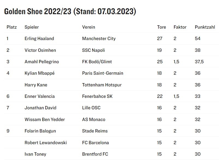The image size is (219, 160).
Task: Select Harry Kane's row name
Action: pyautogui.click(x=36, y=85)
